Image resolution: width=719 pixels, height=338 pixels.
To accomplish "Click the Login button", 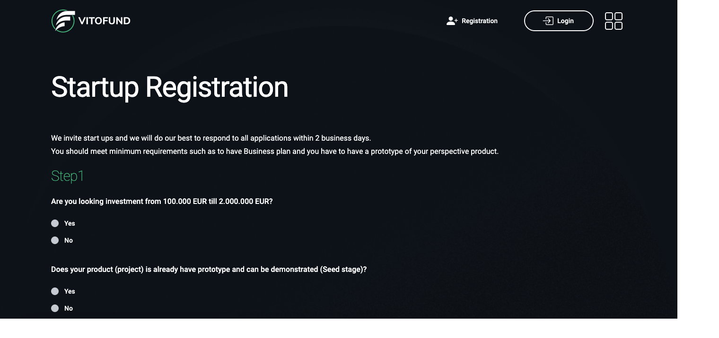I will (559, 21).
